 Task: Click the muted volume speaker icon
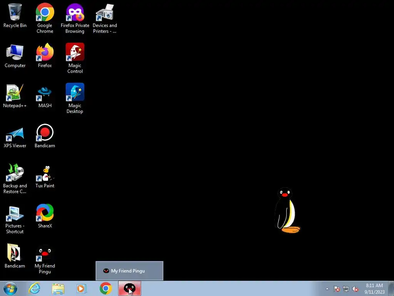[355, 289]
